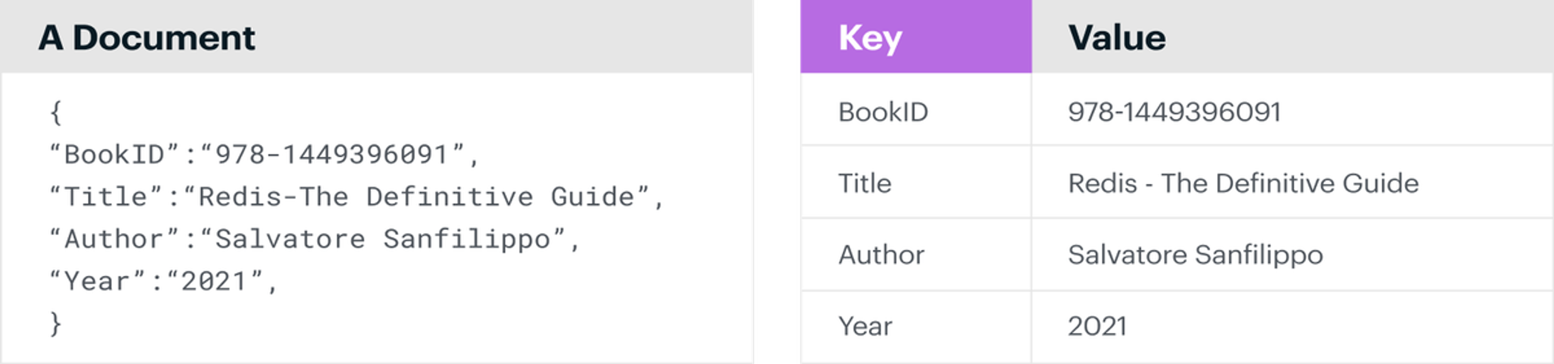Select the BookID key cell
1554x364 pixels.
[x=916, y=109]
